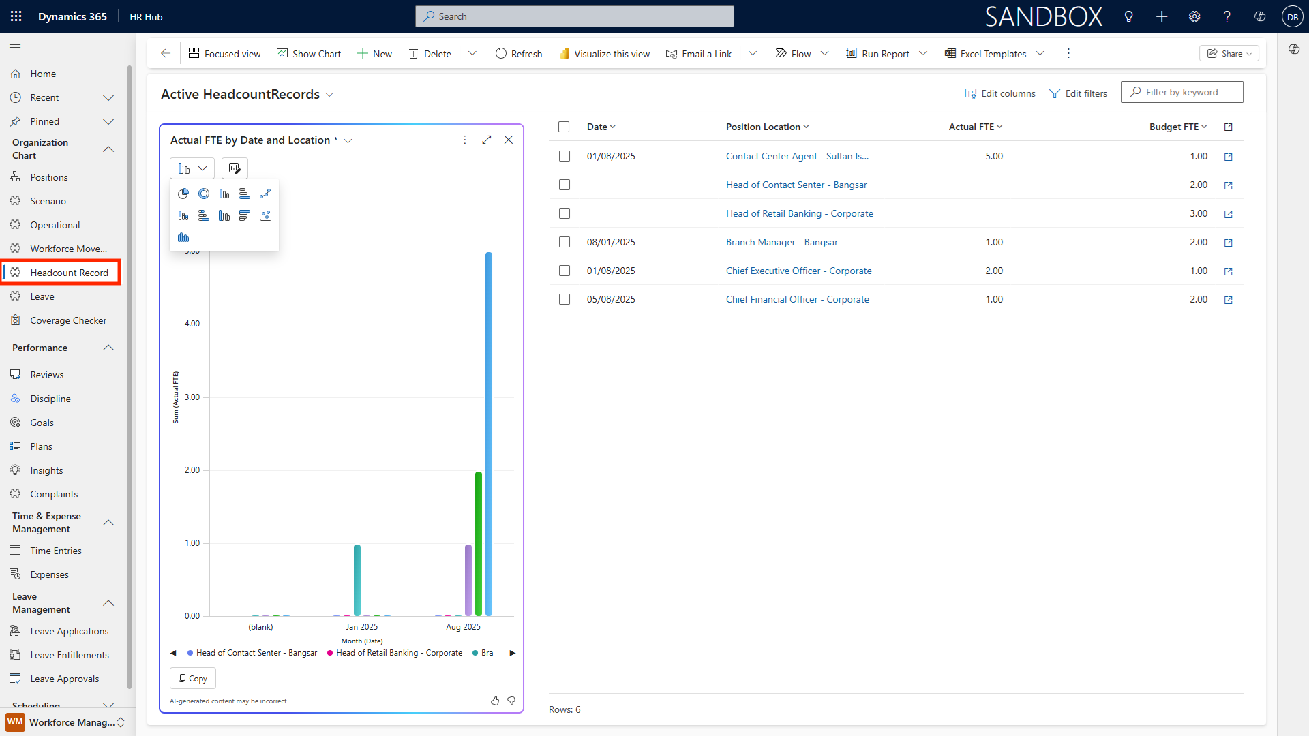
Task: Tick the Branch Manager - Bangsar checkbox
Action: click(x=564, y=242)
